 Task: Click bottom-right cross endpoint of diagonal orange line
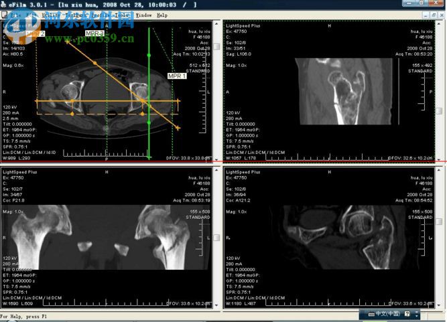[x=178, y=128]
